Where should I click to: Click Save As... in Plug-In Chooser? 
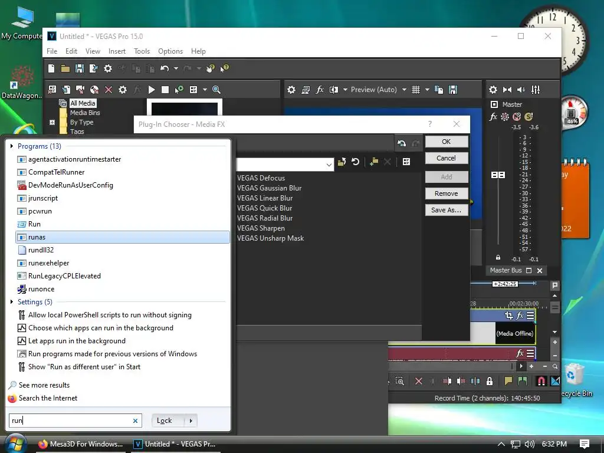[x=447, y=210]
